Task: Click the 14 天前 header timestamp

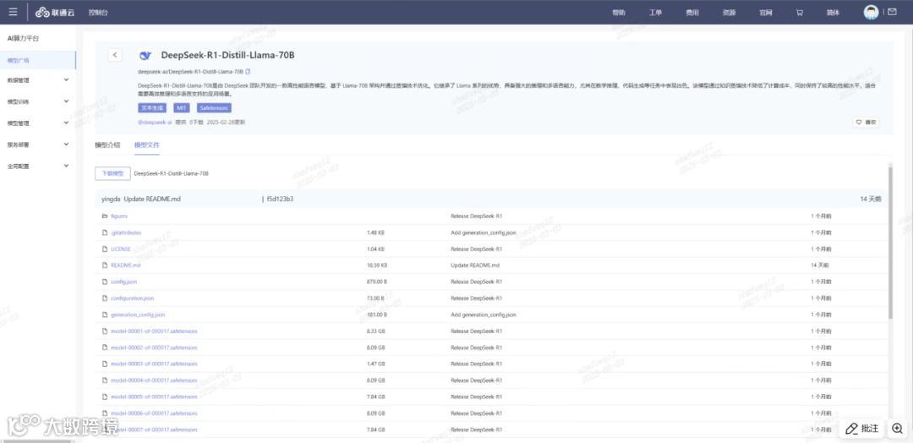Action: (871, 199)
